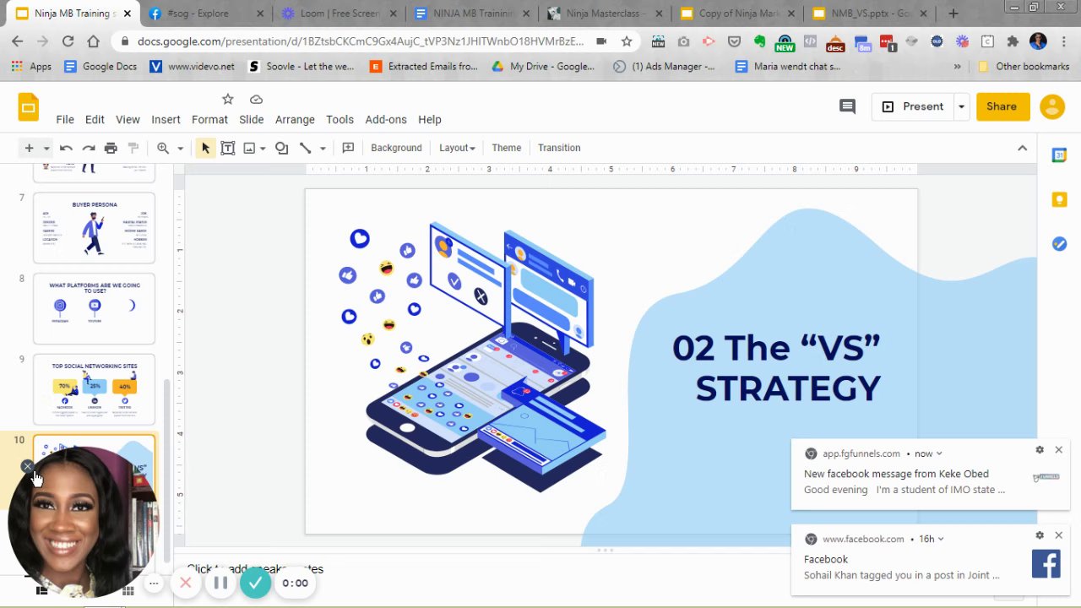Click the Present button
1081x608 pixels.
913,106
